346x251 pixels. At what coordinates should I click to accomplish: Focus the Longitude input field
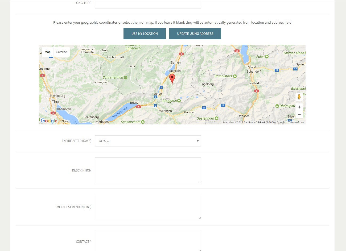click(x=148, y=4)
